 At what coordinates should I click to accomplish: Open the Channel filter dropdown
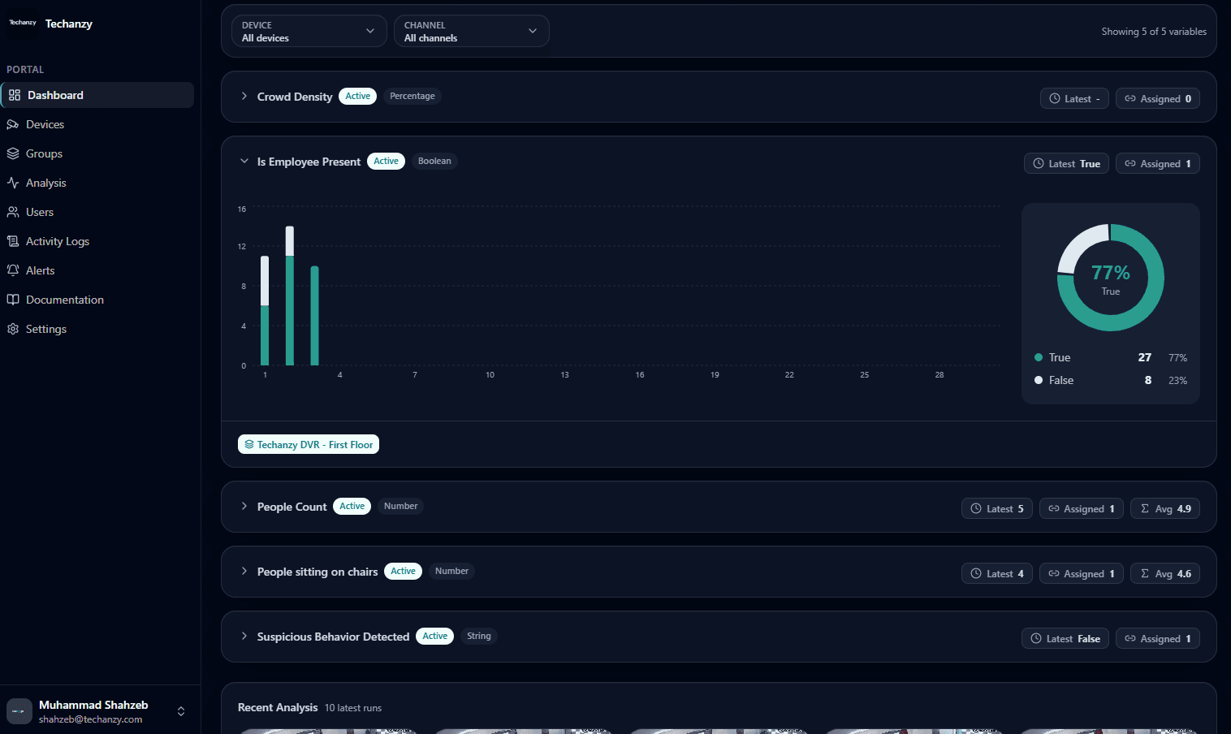click(471, 31)
